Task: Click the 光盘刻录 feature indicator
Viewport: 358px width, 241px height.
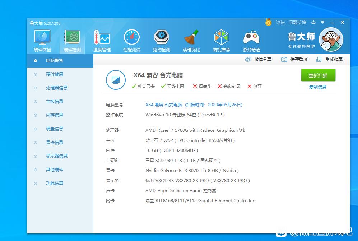Action: point(229,86)
